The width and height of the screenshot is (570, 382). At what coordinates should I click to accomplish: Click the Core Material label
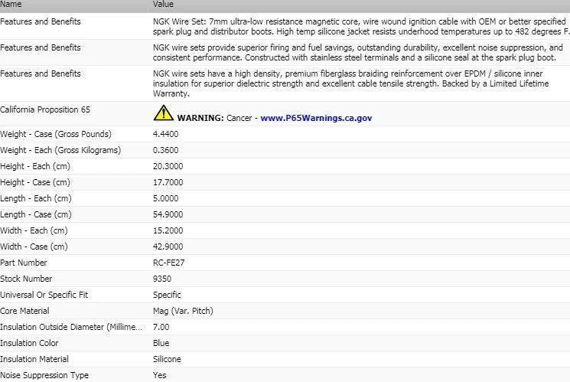coord(24,311)
